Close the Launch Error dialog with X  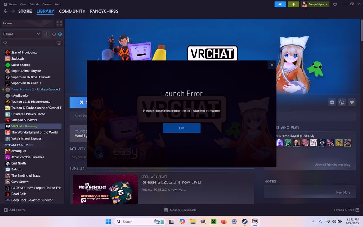click(272, 65)
